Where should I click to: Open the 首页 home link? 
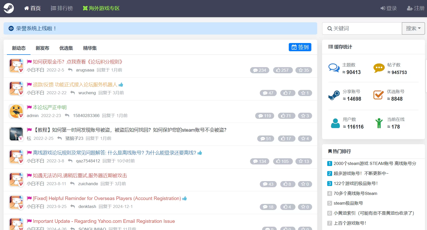pos(32,8)
